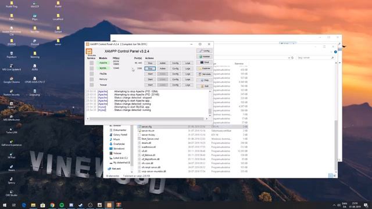Click the XAMPP log vertical scrollbar thumb

pyautogui.click(x=210, y=111)
